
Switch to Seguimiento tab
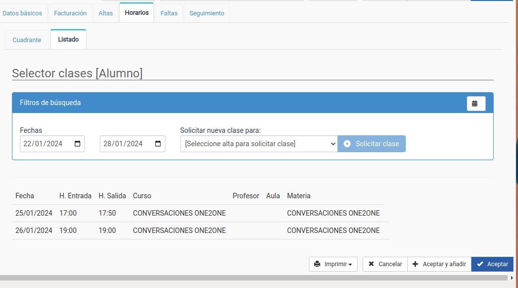pos(207,13)
